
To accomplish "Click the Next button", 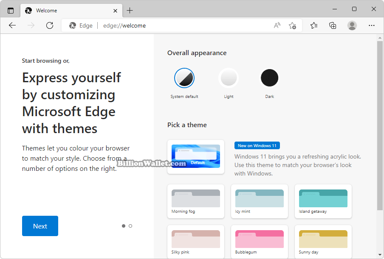I will point(40,226).
